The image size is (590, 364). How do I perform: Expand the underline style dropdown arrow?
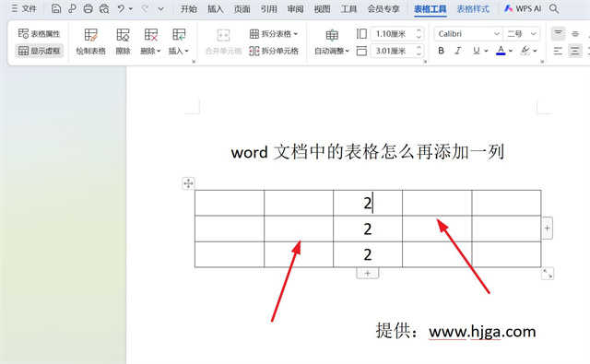click(486, 51)
